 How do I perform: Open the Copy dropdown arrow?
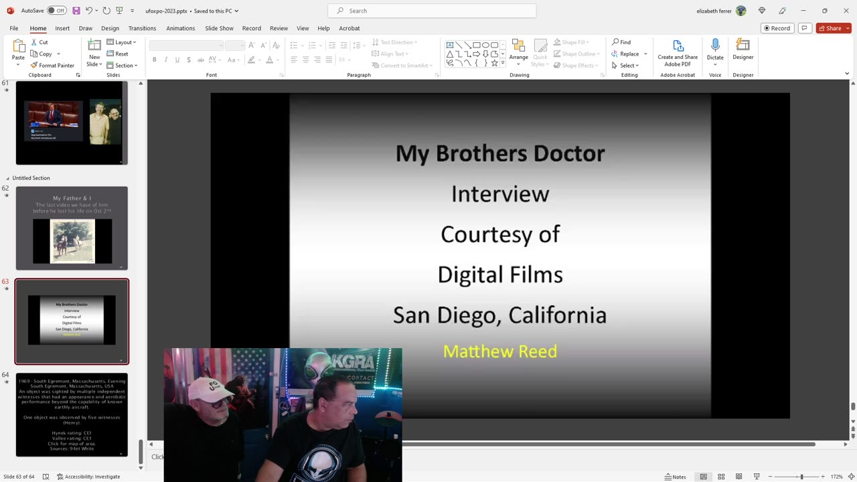click(58, 54)
